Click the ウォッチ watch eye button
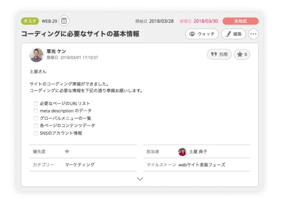Viewport: 286px width, 203px height. (202, 34)
